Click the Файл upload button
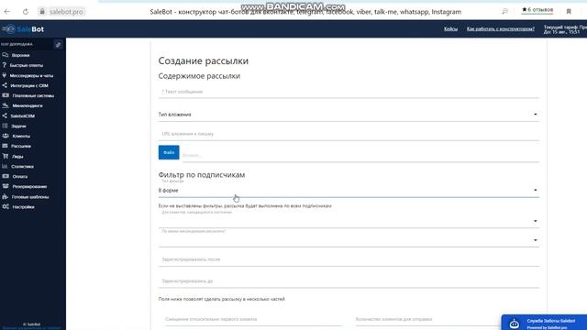Viewport: 587px width, 330px height. pos(169,152)
